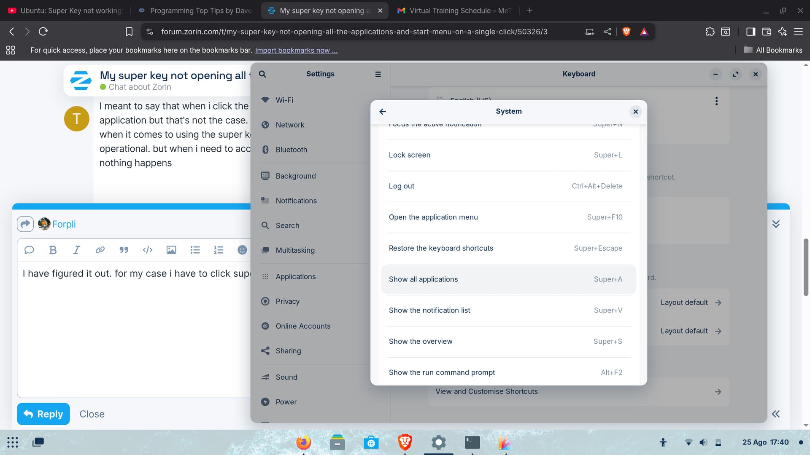Open three-dot menu in Keyboard panel
Screen dimensions: 810x455
coord(716,101)
